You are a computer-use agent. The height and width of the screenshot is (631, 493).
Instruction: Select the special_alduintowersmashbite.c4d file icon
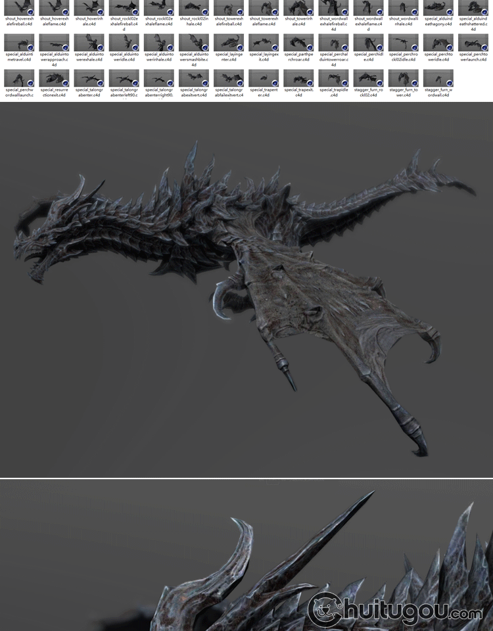click(194, 43)
